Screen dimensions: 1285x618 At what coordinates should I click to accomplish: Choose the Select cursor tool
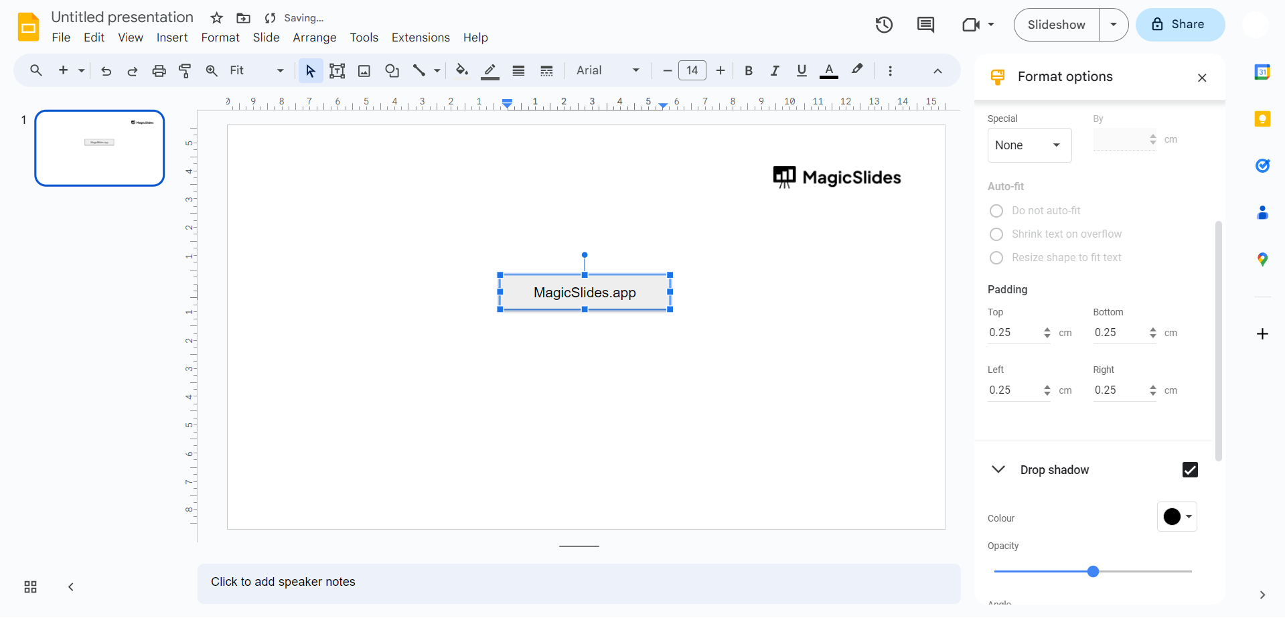pyautogui.click(x=311, y=70)
